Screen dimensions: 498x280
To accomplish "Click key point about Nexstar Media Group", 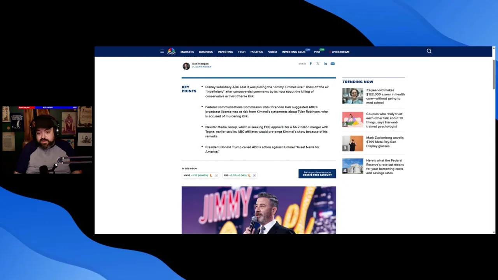I will 267,131.
